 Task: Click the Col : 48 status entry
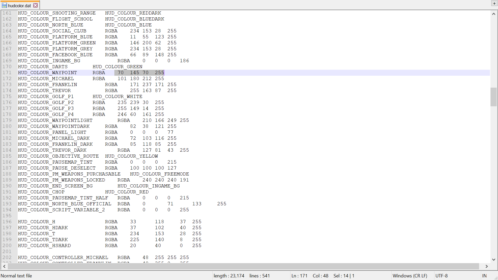[321, 276]
